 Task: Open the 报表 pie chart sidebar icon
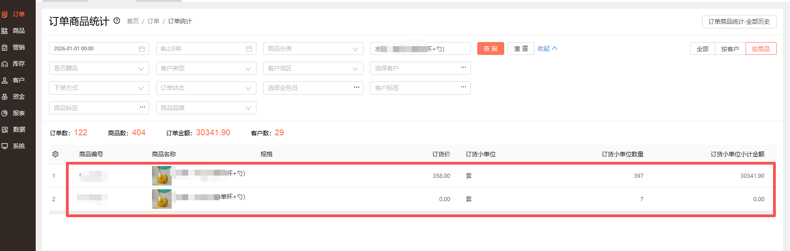5,113
